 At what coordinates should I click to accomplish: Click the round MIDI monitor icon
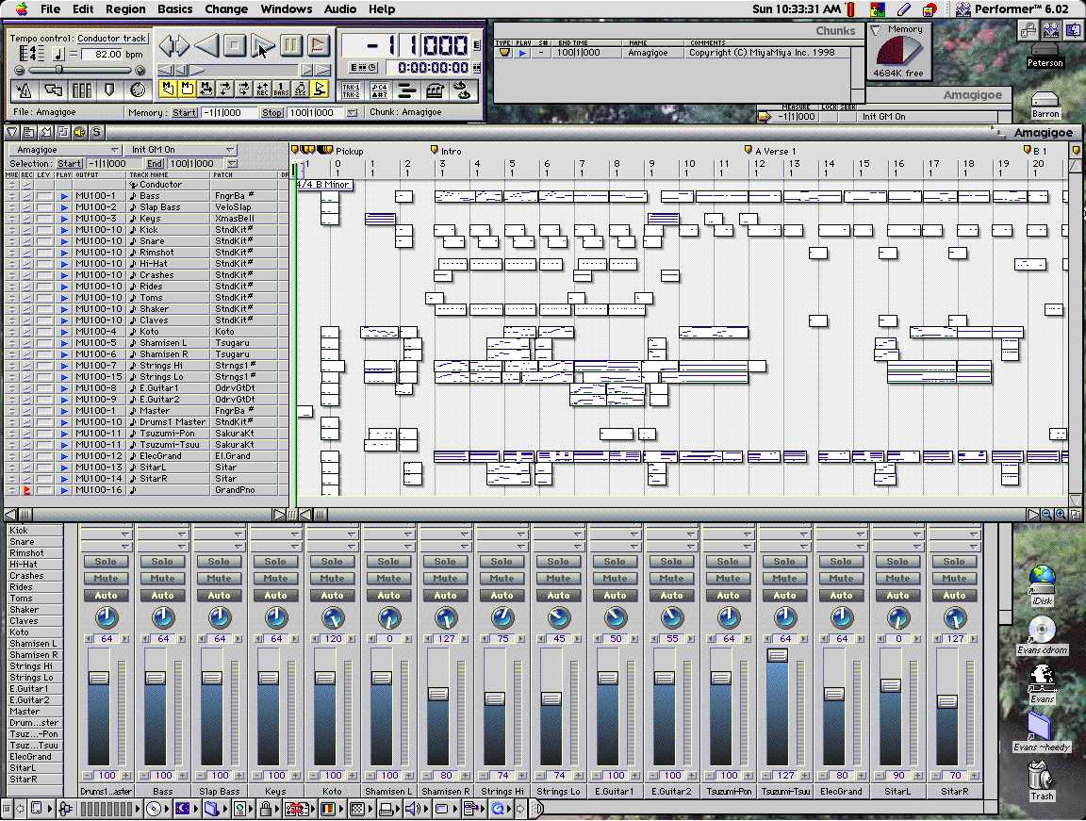(x=138, y=90)
